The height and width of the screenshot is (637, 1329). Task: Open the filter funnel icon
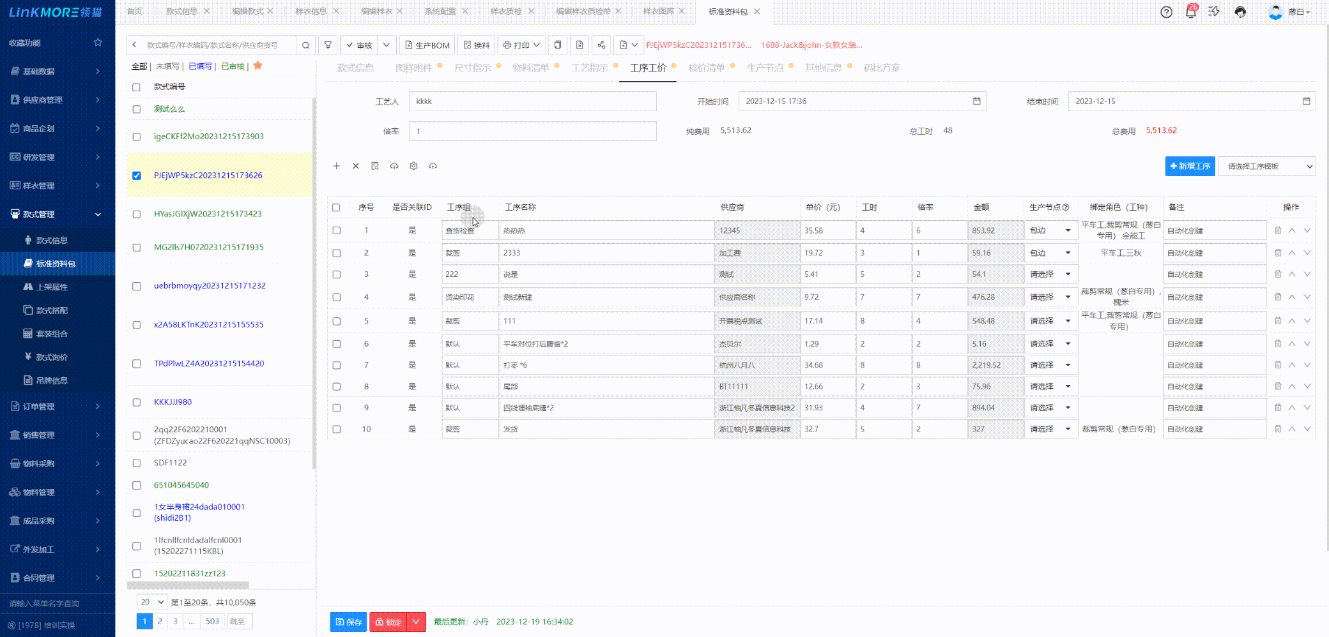[328, 45]
